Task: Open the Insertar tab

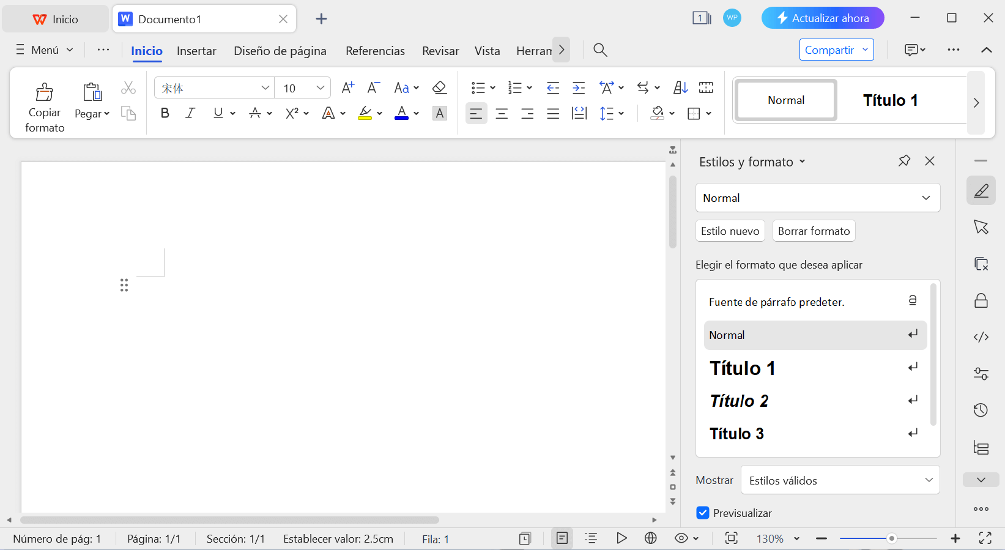Action: click(196, 51)
